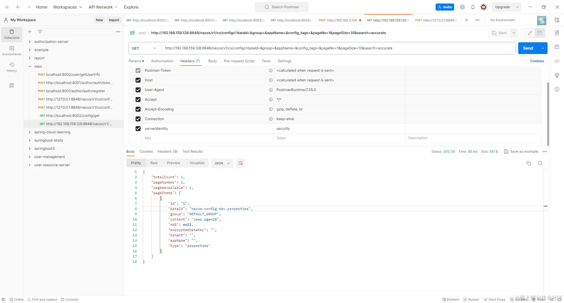Open the documentation pane icon
The height and width of the screenshot is (303, 564).
click(x=557, y=33)
